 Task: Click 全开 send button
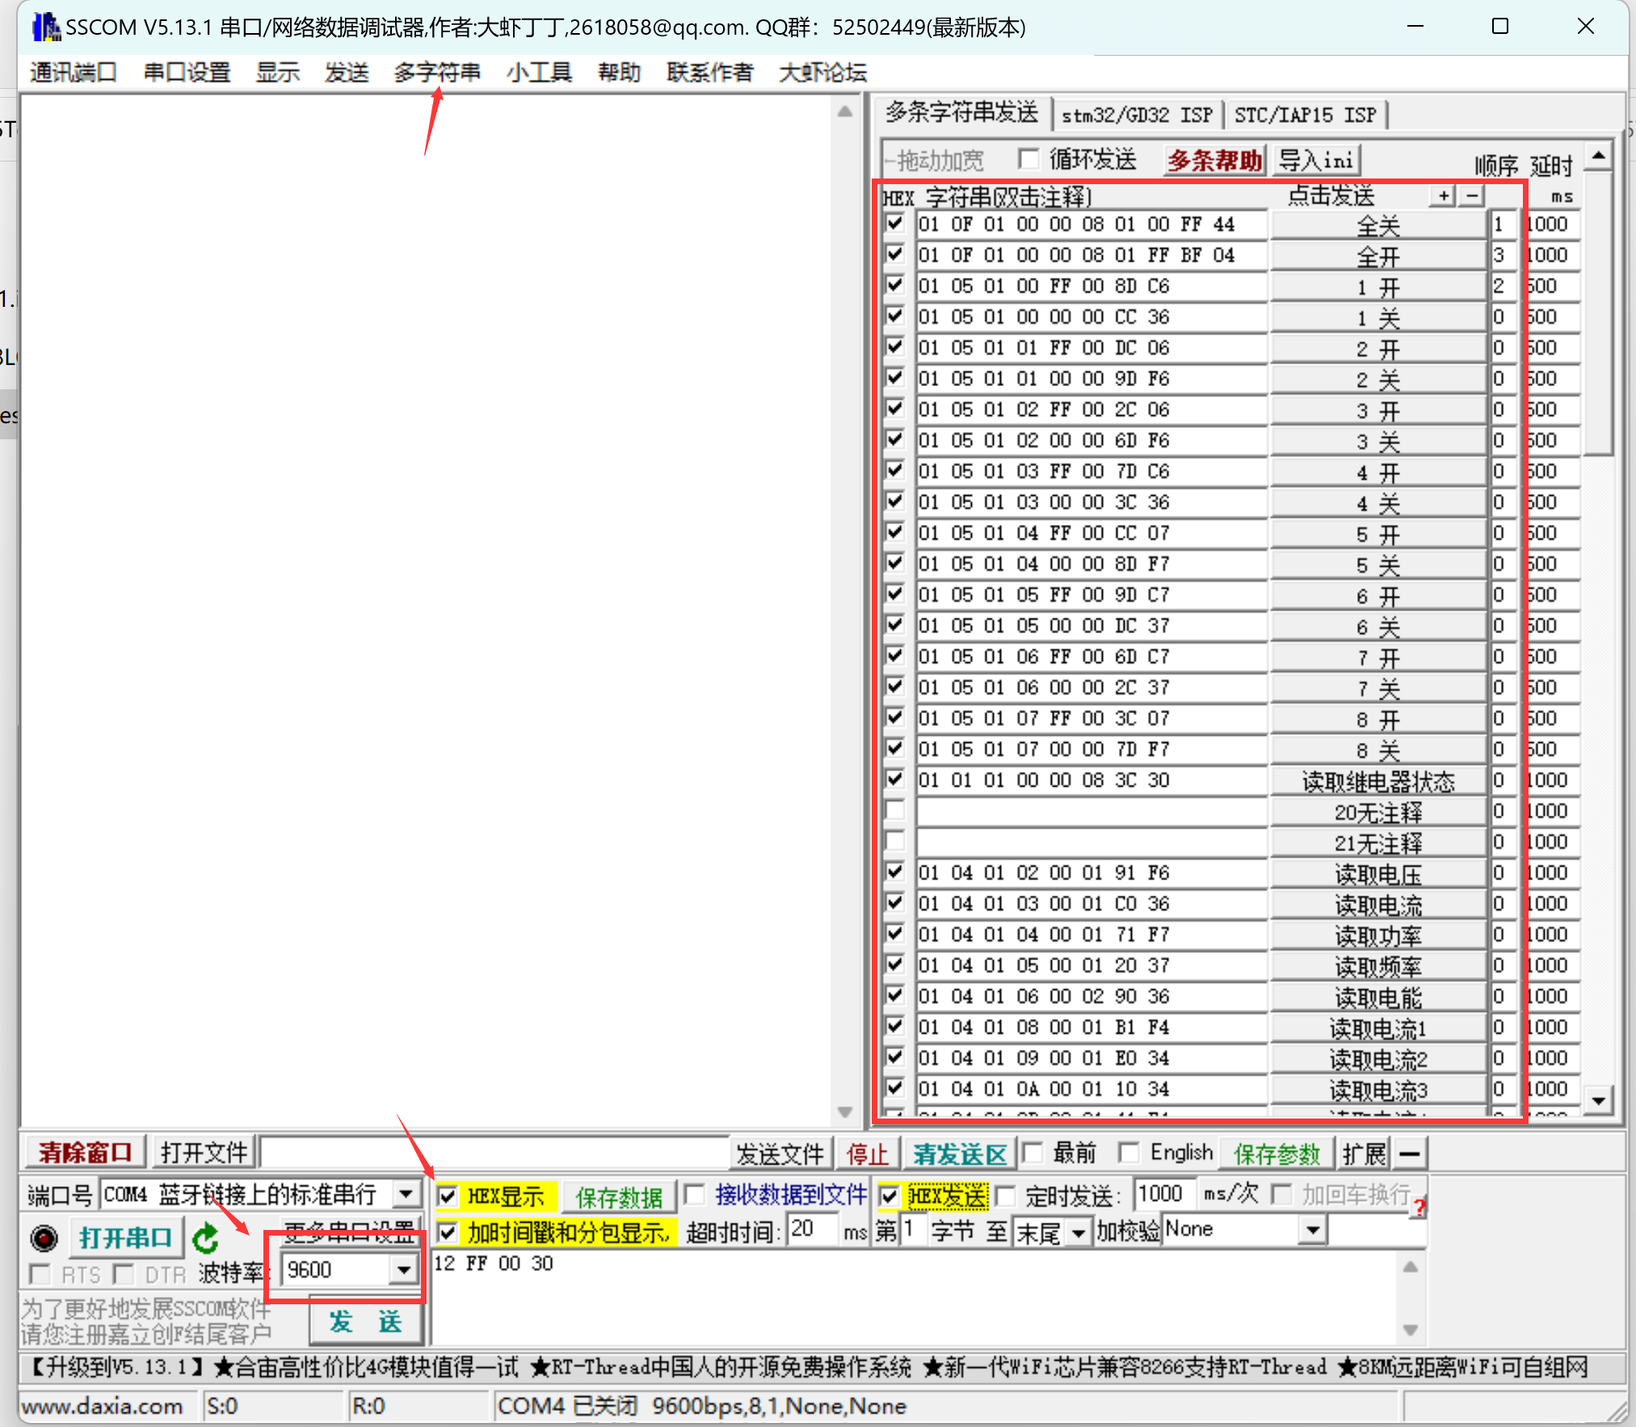tap(1377, 257)
